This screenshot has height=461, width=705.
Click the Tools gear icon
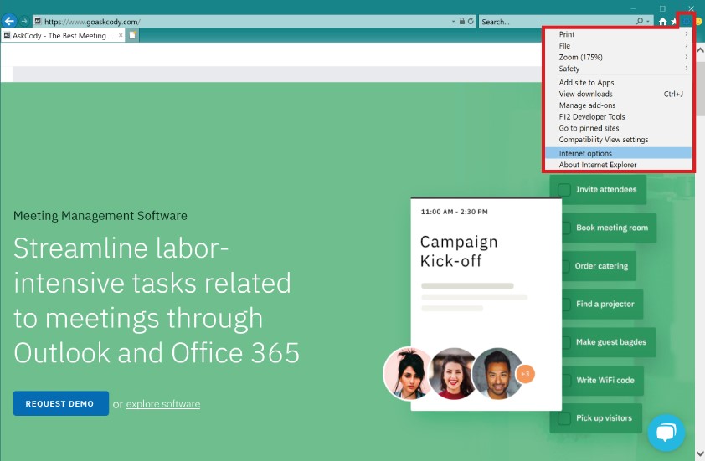pos(686,21)
